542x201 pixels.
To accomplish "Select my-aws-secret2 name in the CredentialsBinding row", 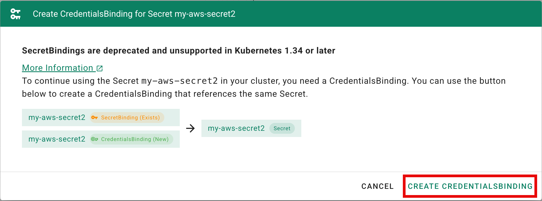I will coord(57,139).
